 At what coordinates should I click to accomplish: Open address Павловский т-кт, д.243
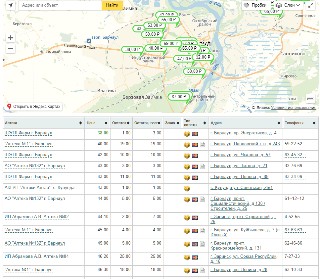point(245,144)
